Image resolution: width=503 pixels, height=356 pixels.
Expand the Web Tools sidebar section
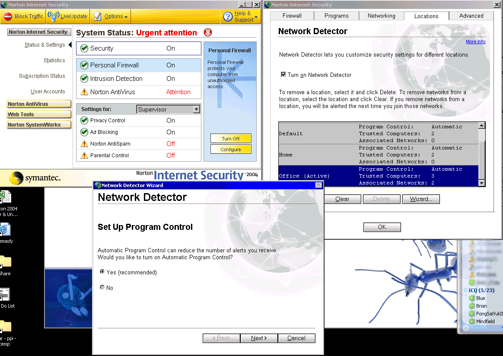coord(39,114)
